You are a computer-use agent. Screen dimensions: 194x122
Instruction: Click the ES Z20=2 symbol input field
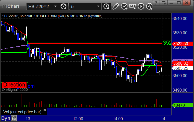click(43, 6)
